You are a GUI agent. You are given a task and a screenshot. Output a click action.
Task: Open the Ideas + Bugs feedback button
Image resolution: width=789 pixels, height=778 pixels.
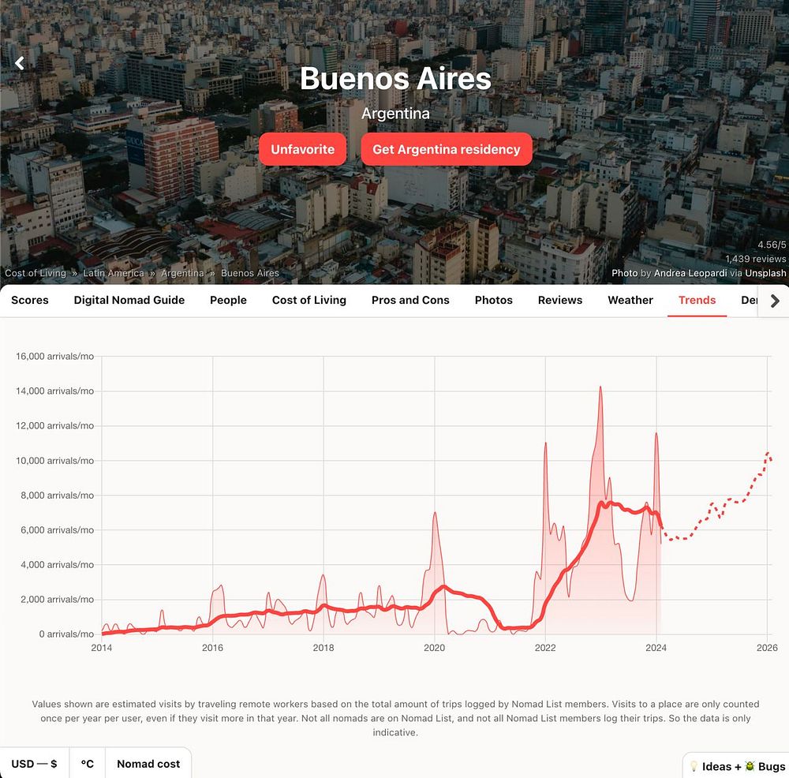[x=737, y=766]
